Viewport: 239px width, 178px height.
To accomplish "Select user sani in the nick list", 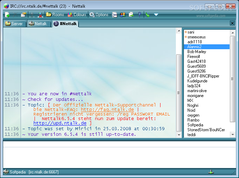I will (x=207, y=32).
